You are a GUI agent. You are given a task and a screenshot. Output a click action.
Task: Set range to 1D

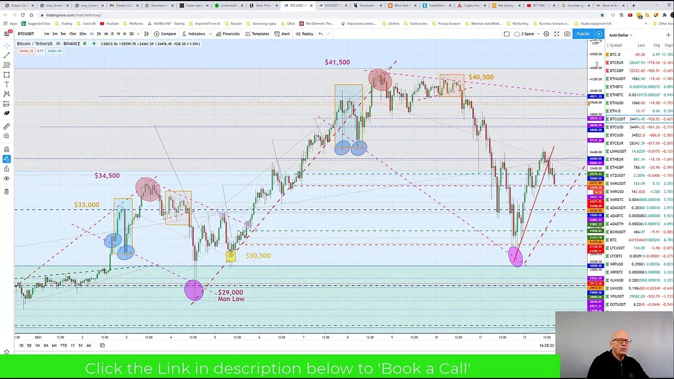coord(21,345)
